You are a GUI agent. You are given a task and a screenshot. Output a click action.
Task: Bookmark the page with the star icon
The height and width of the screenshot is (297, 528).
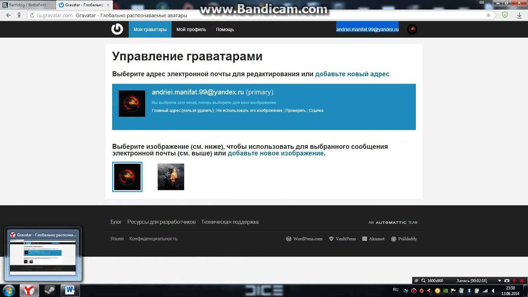(489, 15)
